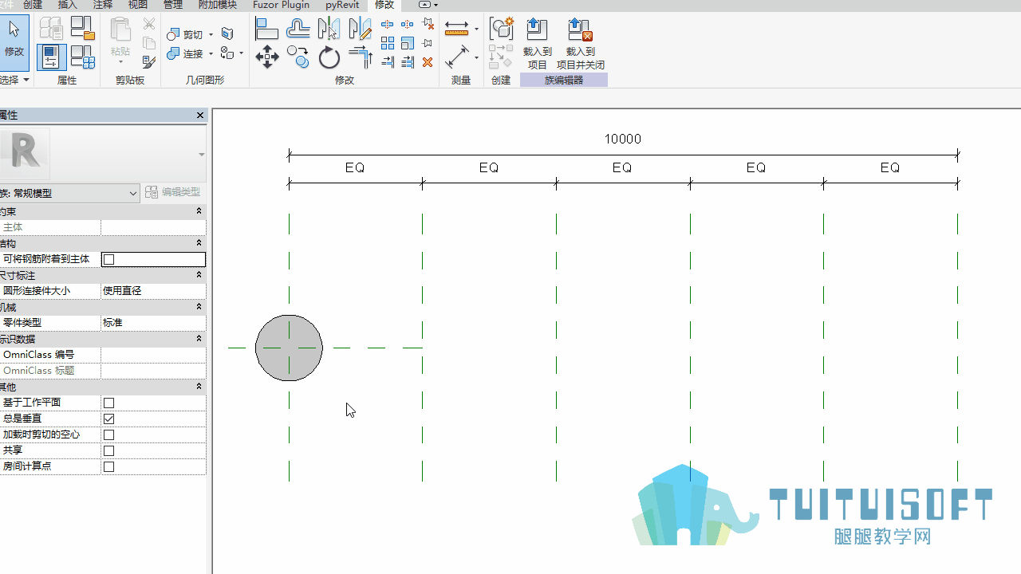1021x574 pixels.
Task: Enable the 共享 checkbox
Action: 109,450
